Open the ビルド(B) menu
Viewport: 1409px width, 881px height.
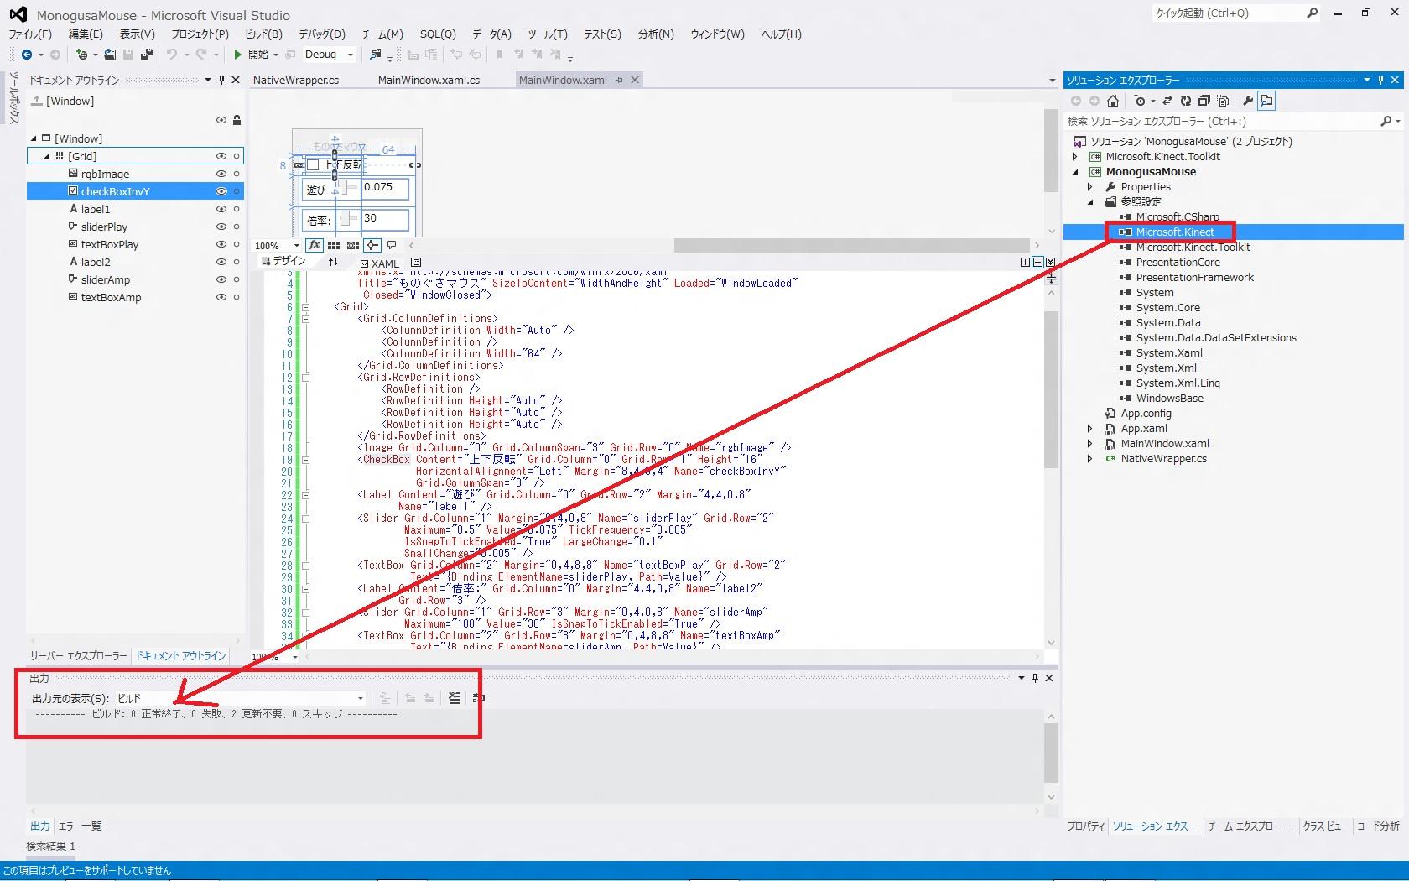(x=263, y=34)
